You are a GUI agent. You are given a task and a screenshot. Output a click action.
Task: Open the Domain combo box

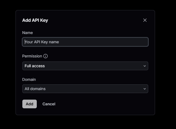coord(85,89)
